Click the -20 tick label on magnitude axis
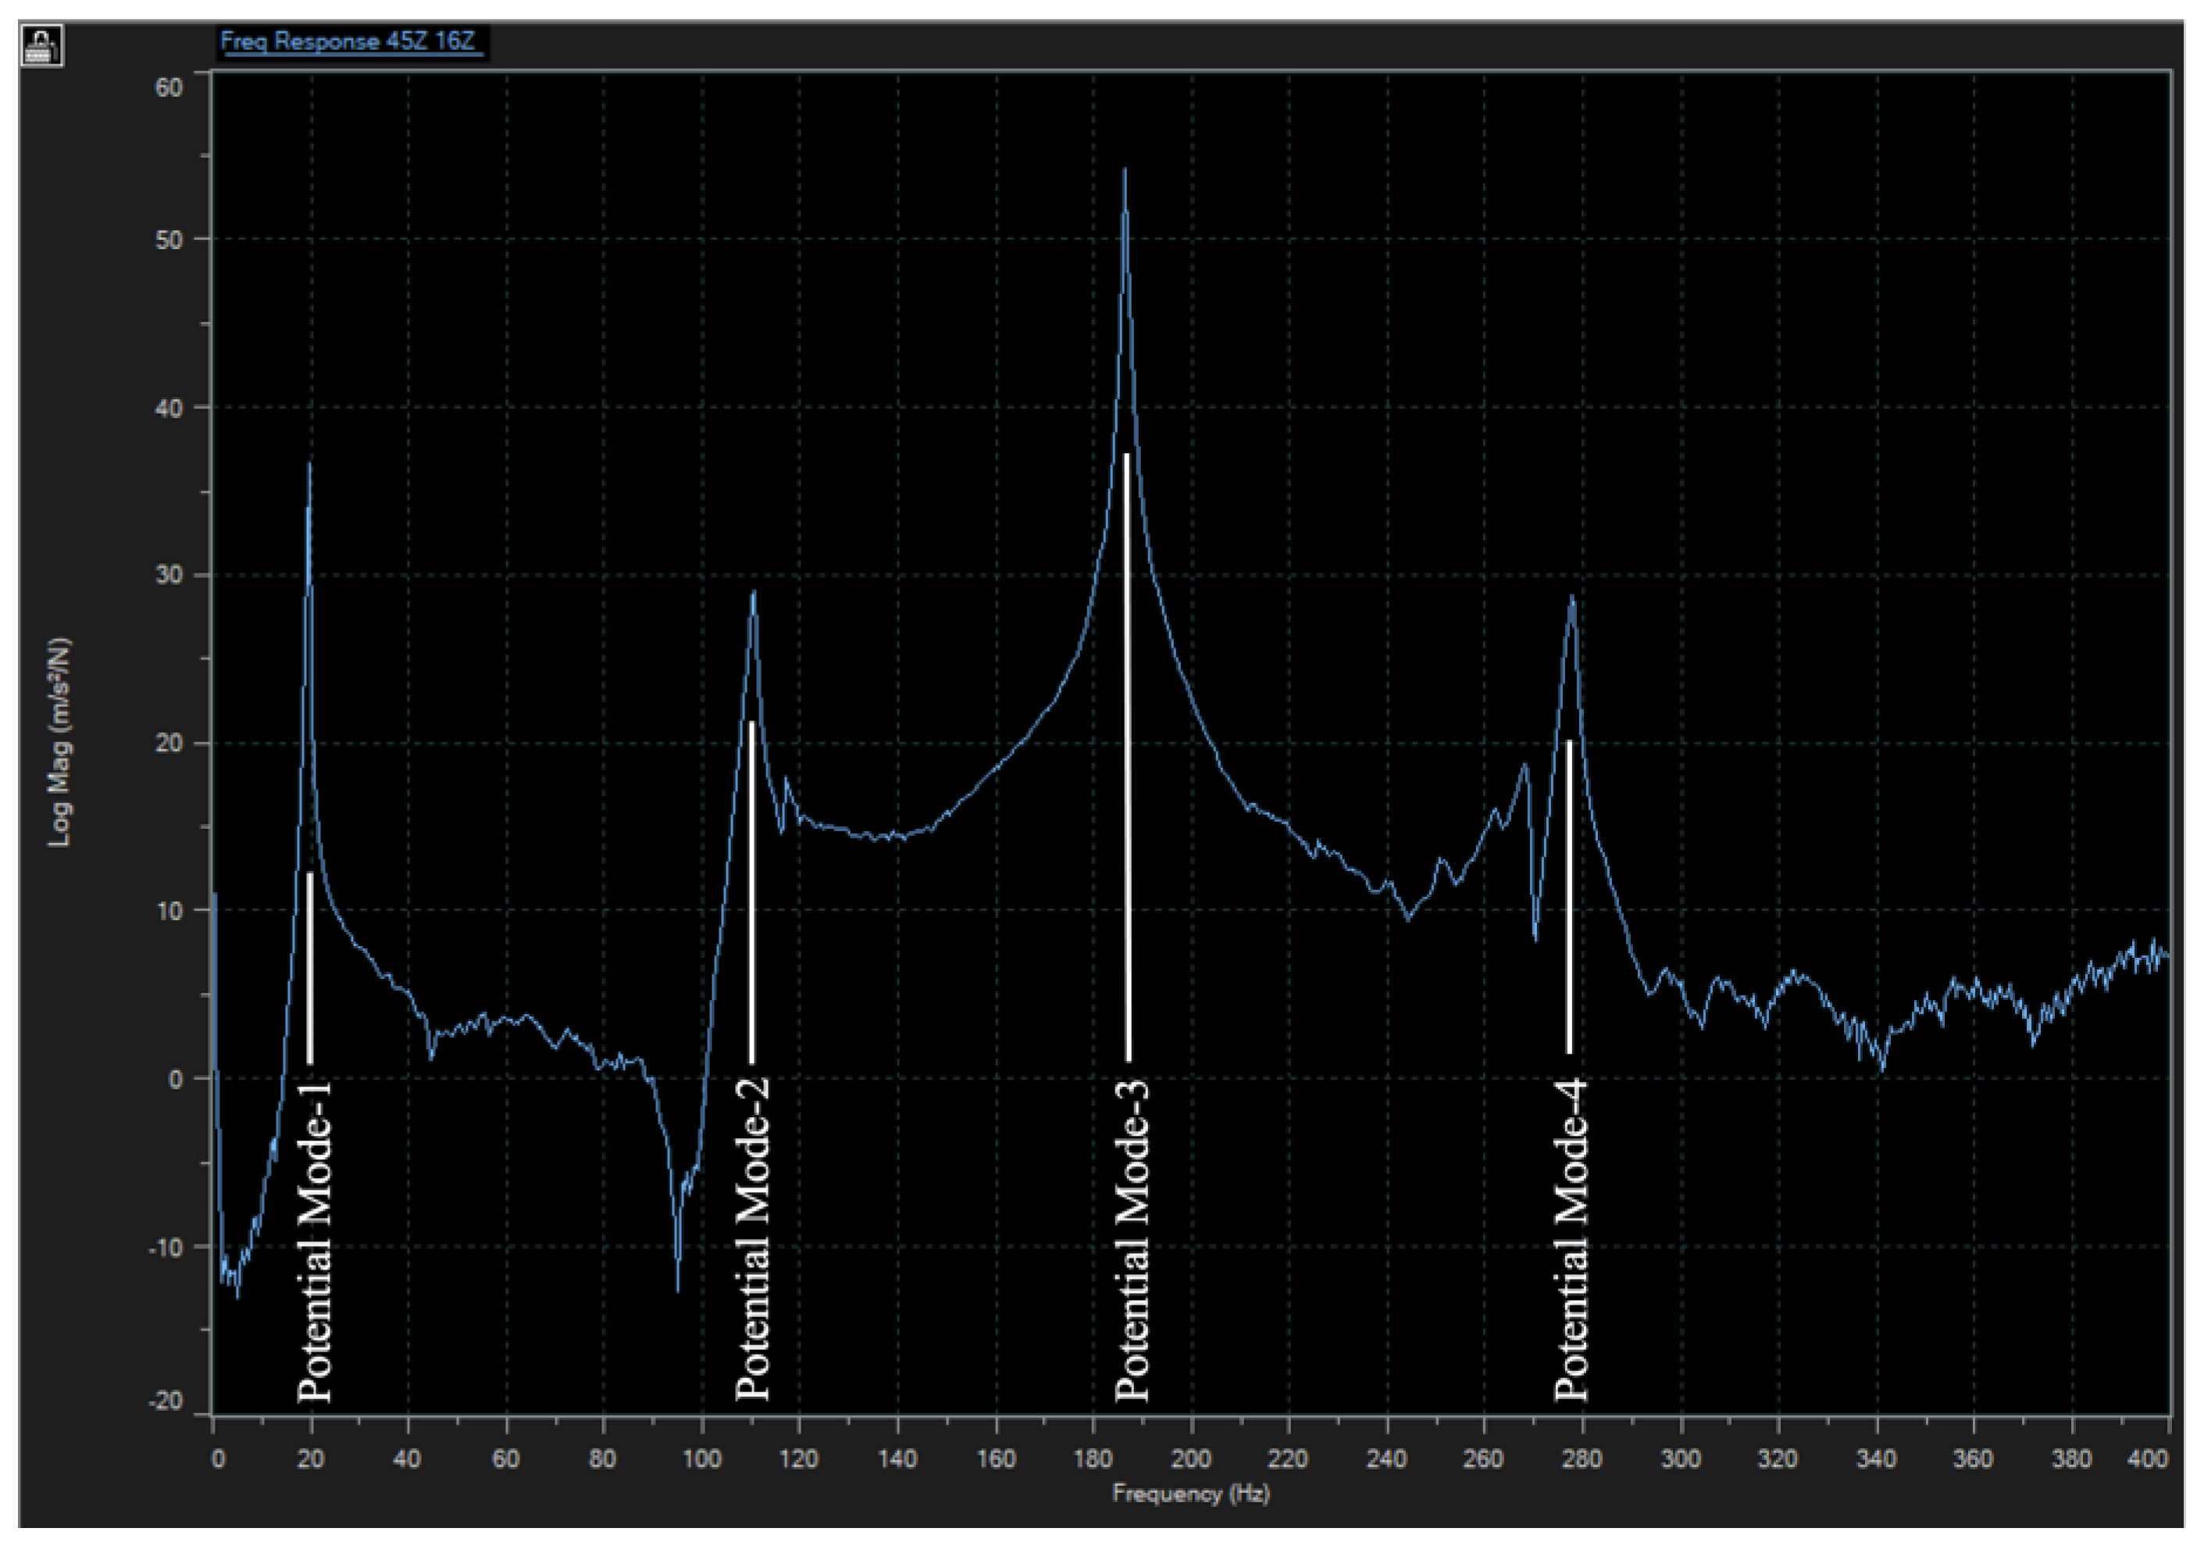Image resolution: width=2197 pixels, height=1546 pixels. pos(165,1401)
